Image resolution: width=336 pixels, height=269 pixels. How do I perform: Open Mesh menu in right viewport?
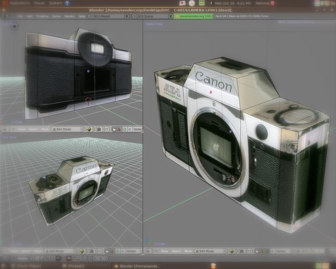pyautogui.click(x=188, y=251)
